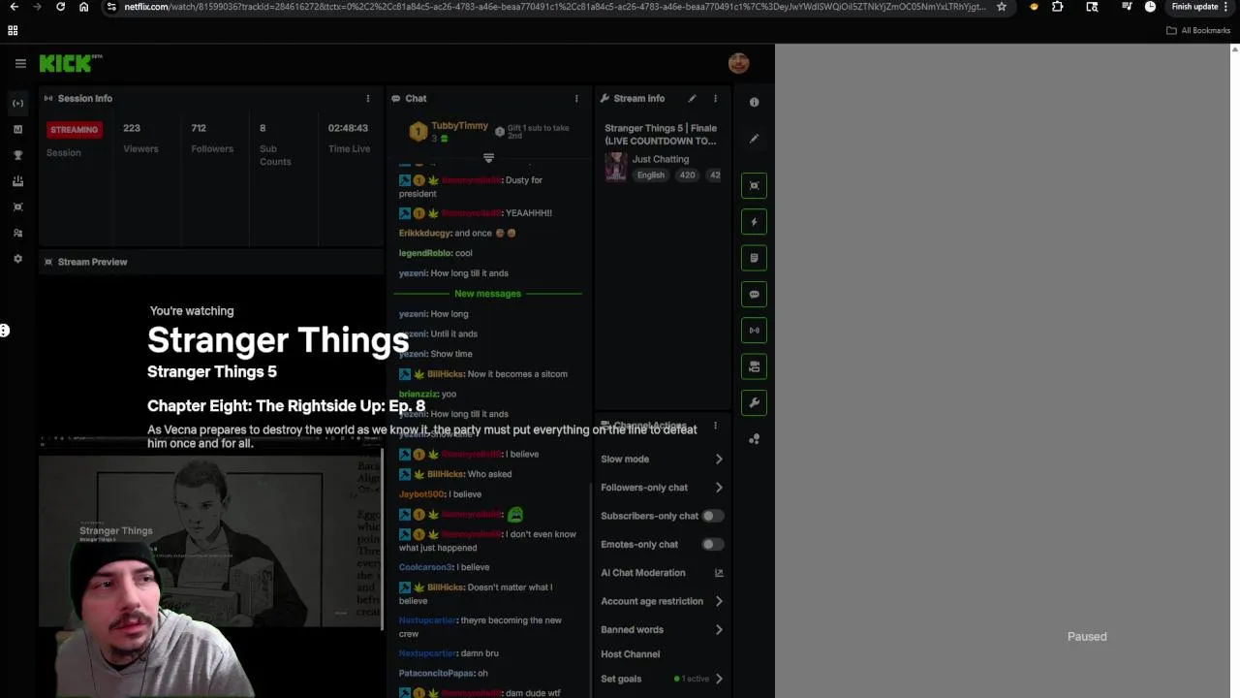Click the 02:48:43 Time Live value
This screenshot has height=698, width=1240.
(x=348, y=128)
